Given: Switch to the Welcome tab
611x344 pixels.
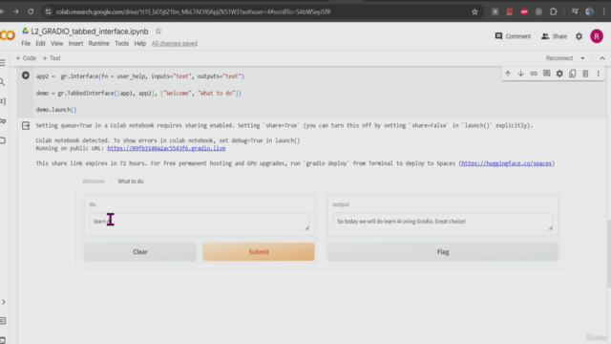Looking at the screenshot, I should [x=94, y=182].
